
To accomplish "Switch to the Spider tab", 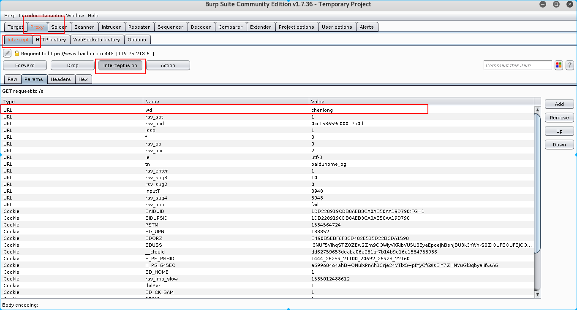I will [59, 27].
